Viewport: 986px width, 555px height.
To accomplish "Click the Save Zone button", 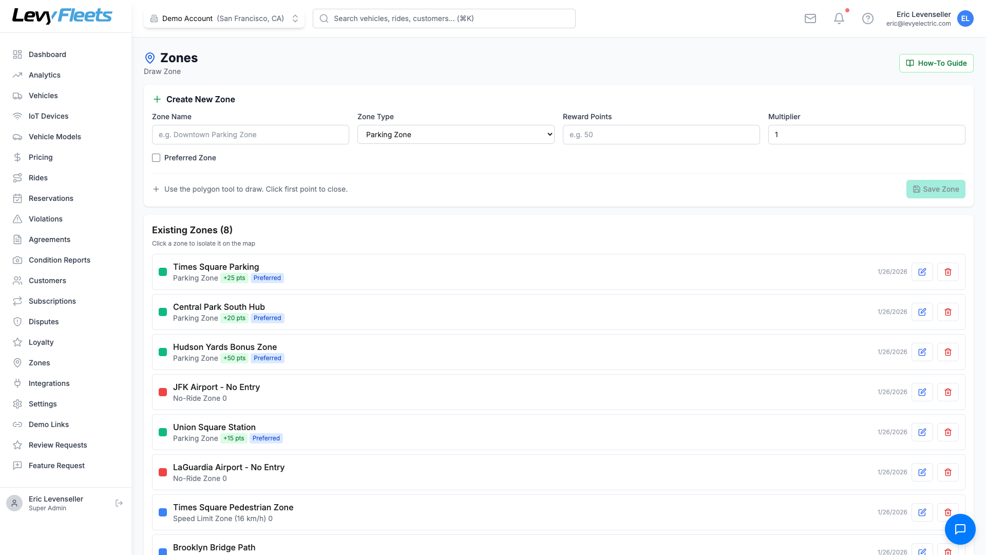I will point(935,189).
